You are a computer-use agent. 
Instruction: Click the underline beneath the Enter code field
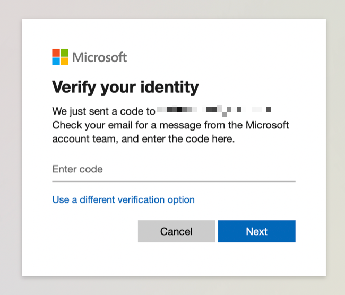174,181
